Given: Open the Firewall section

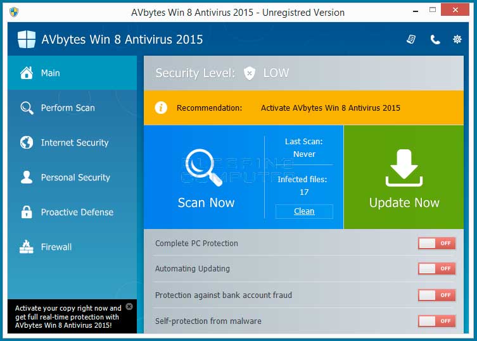Looking at the screenshot, I should tap(56, 247).
